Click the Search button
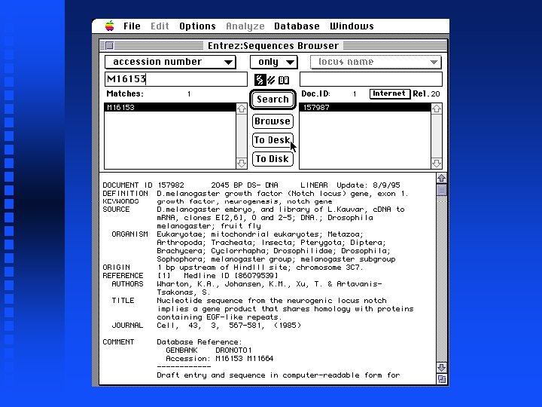542x407 pixels. point(273,99)
